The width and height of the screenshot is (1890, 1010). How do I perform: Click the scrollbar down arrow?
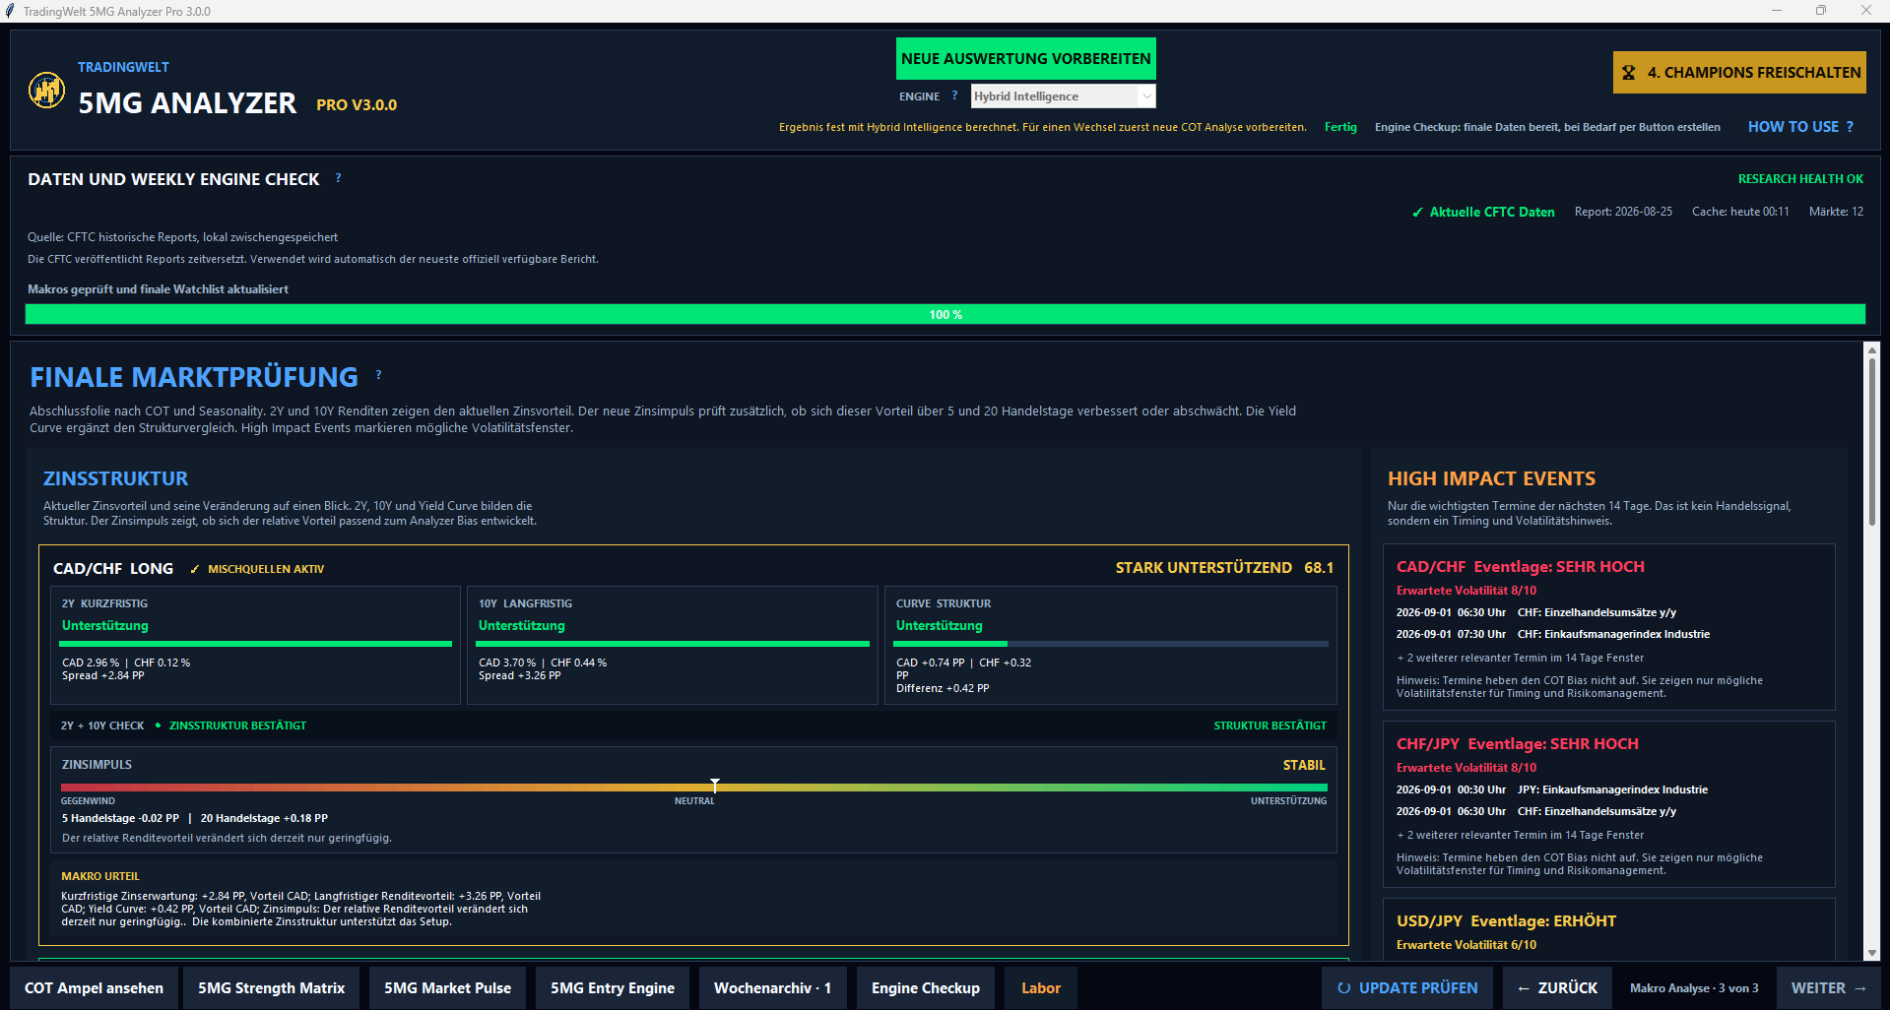1871,953
